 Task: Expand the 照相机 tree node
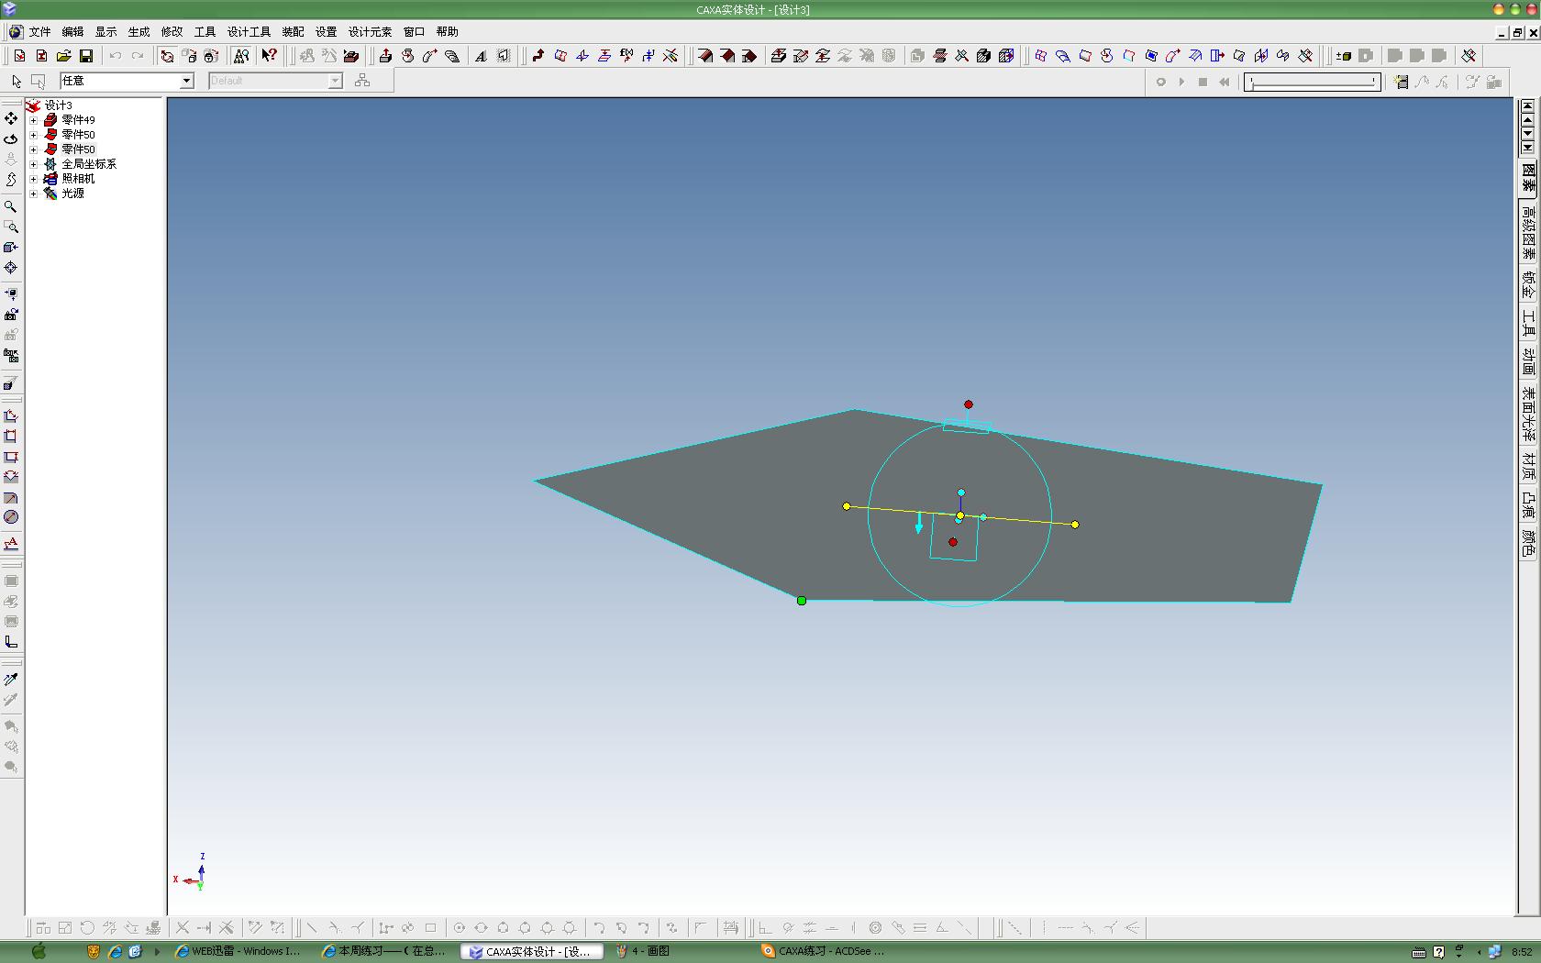coord(34,179)
